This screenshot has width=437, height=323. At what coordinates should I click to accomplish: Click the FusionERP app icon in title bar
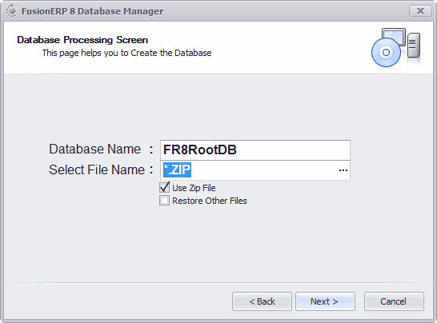[x=11, y=11]
